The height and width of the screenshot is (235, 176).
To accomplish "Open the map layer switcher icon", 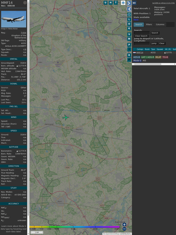I will pyautogui.click(x=123, y=3).
